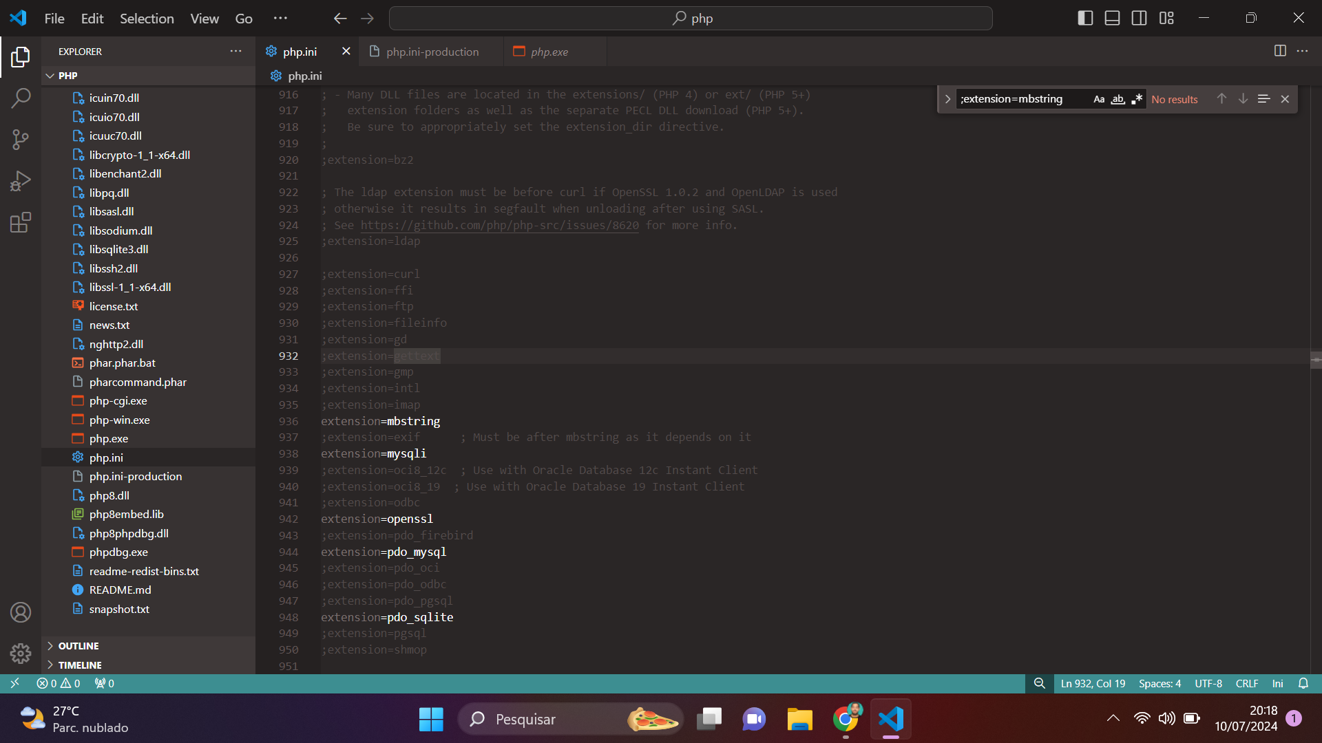
Task: Toggle Find in Selection
Action: click(x=1263, y=99)
